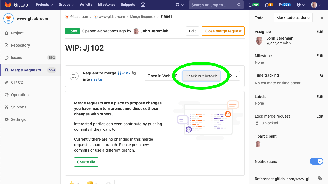Viewport: 328px width, 184px height.
Task: Focus the Search or jump to field
Action: 216,5
